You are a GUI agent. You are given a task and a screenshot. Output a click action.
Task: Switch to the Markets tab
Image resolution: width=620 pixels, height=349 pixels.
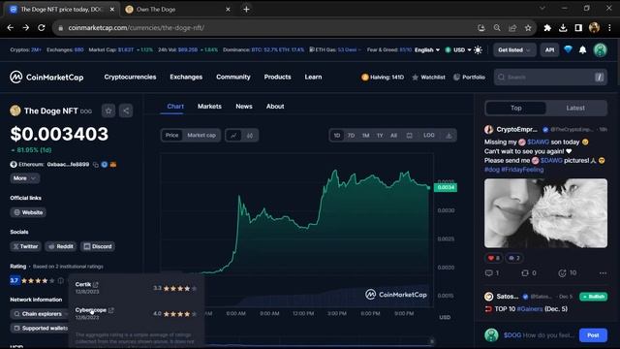pos(209,107)
